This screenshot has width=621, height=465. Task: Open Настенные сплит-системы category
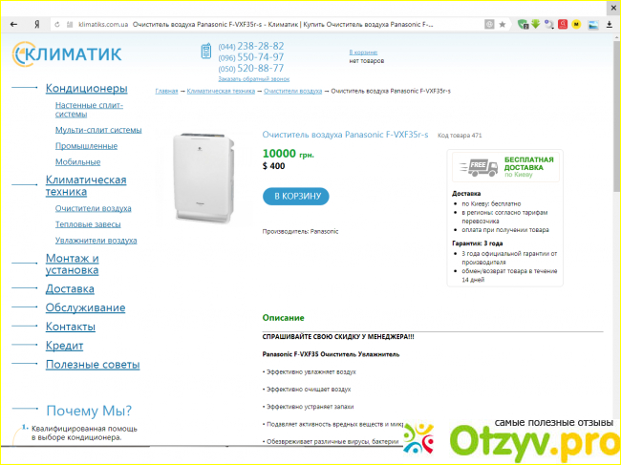(x=89, y=110)
